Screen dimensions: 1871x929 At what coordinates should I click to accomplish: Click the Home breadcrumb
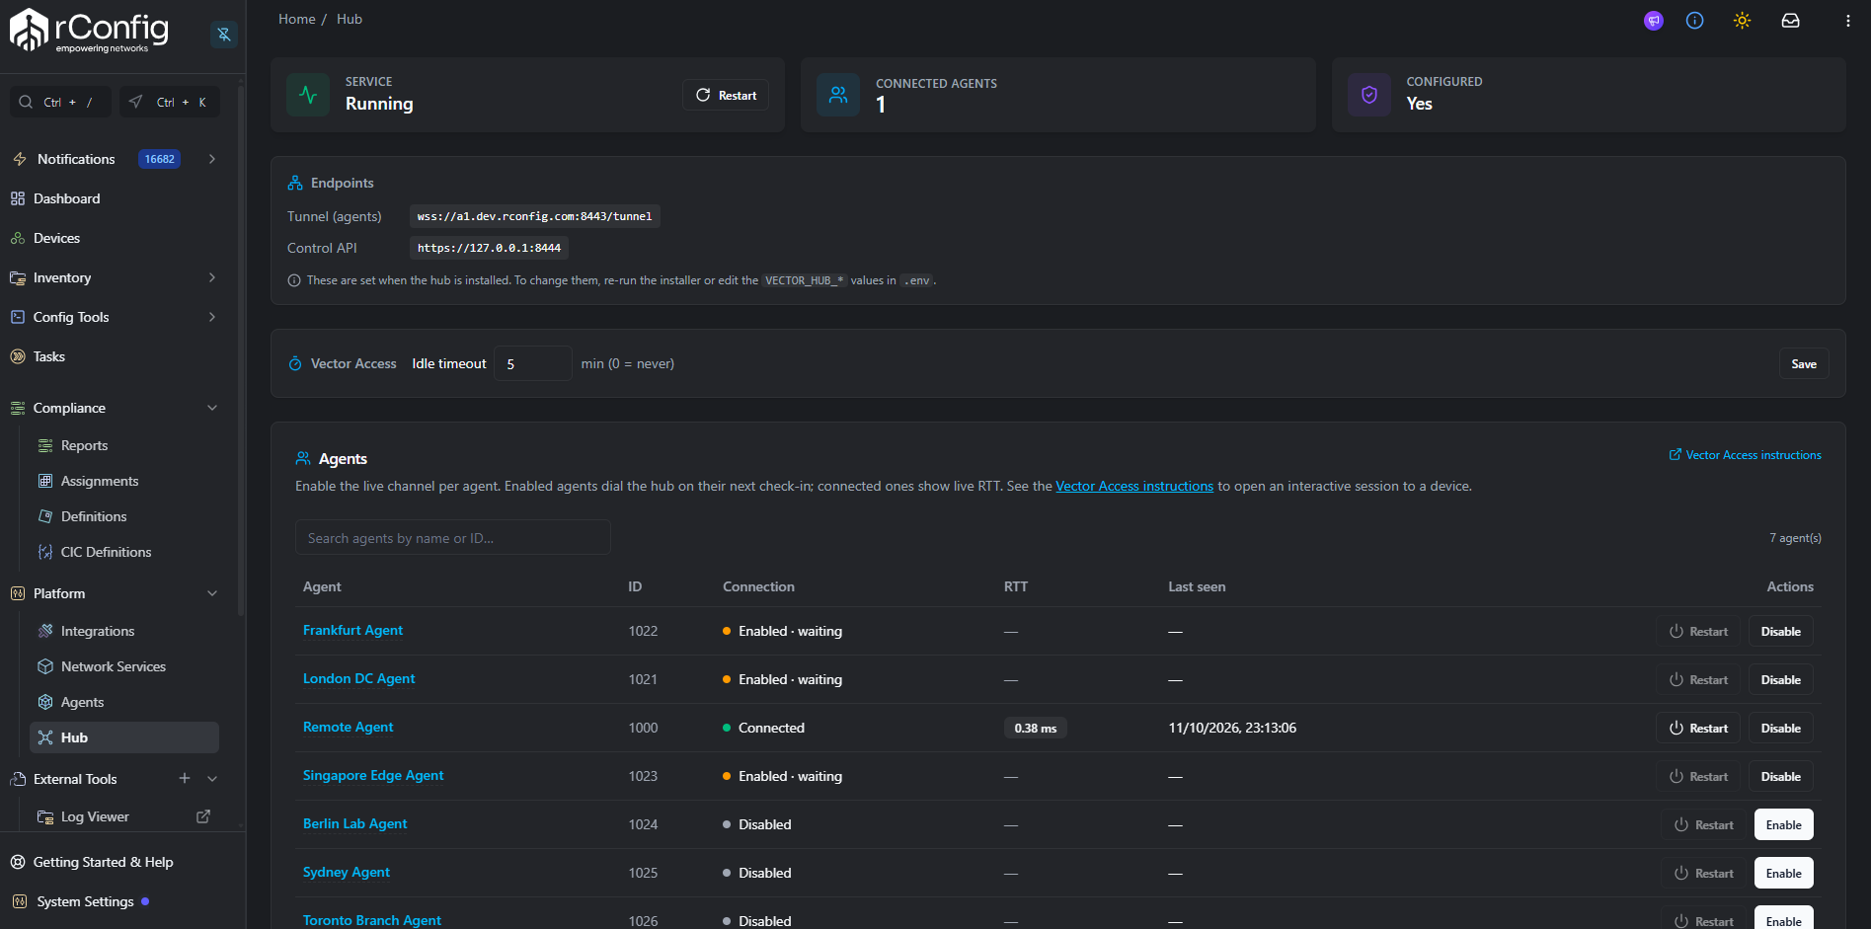point(297,19)
